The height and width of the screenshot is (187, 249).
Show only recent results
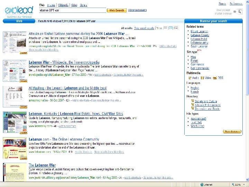[x=144, y=28]
